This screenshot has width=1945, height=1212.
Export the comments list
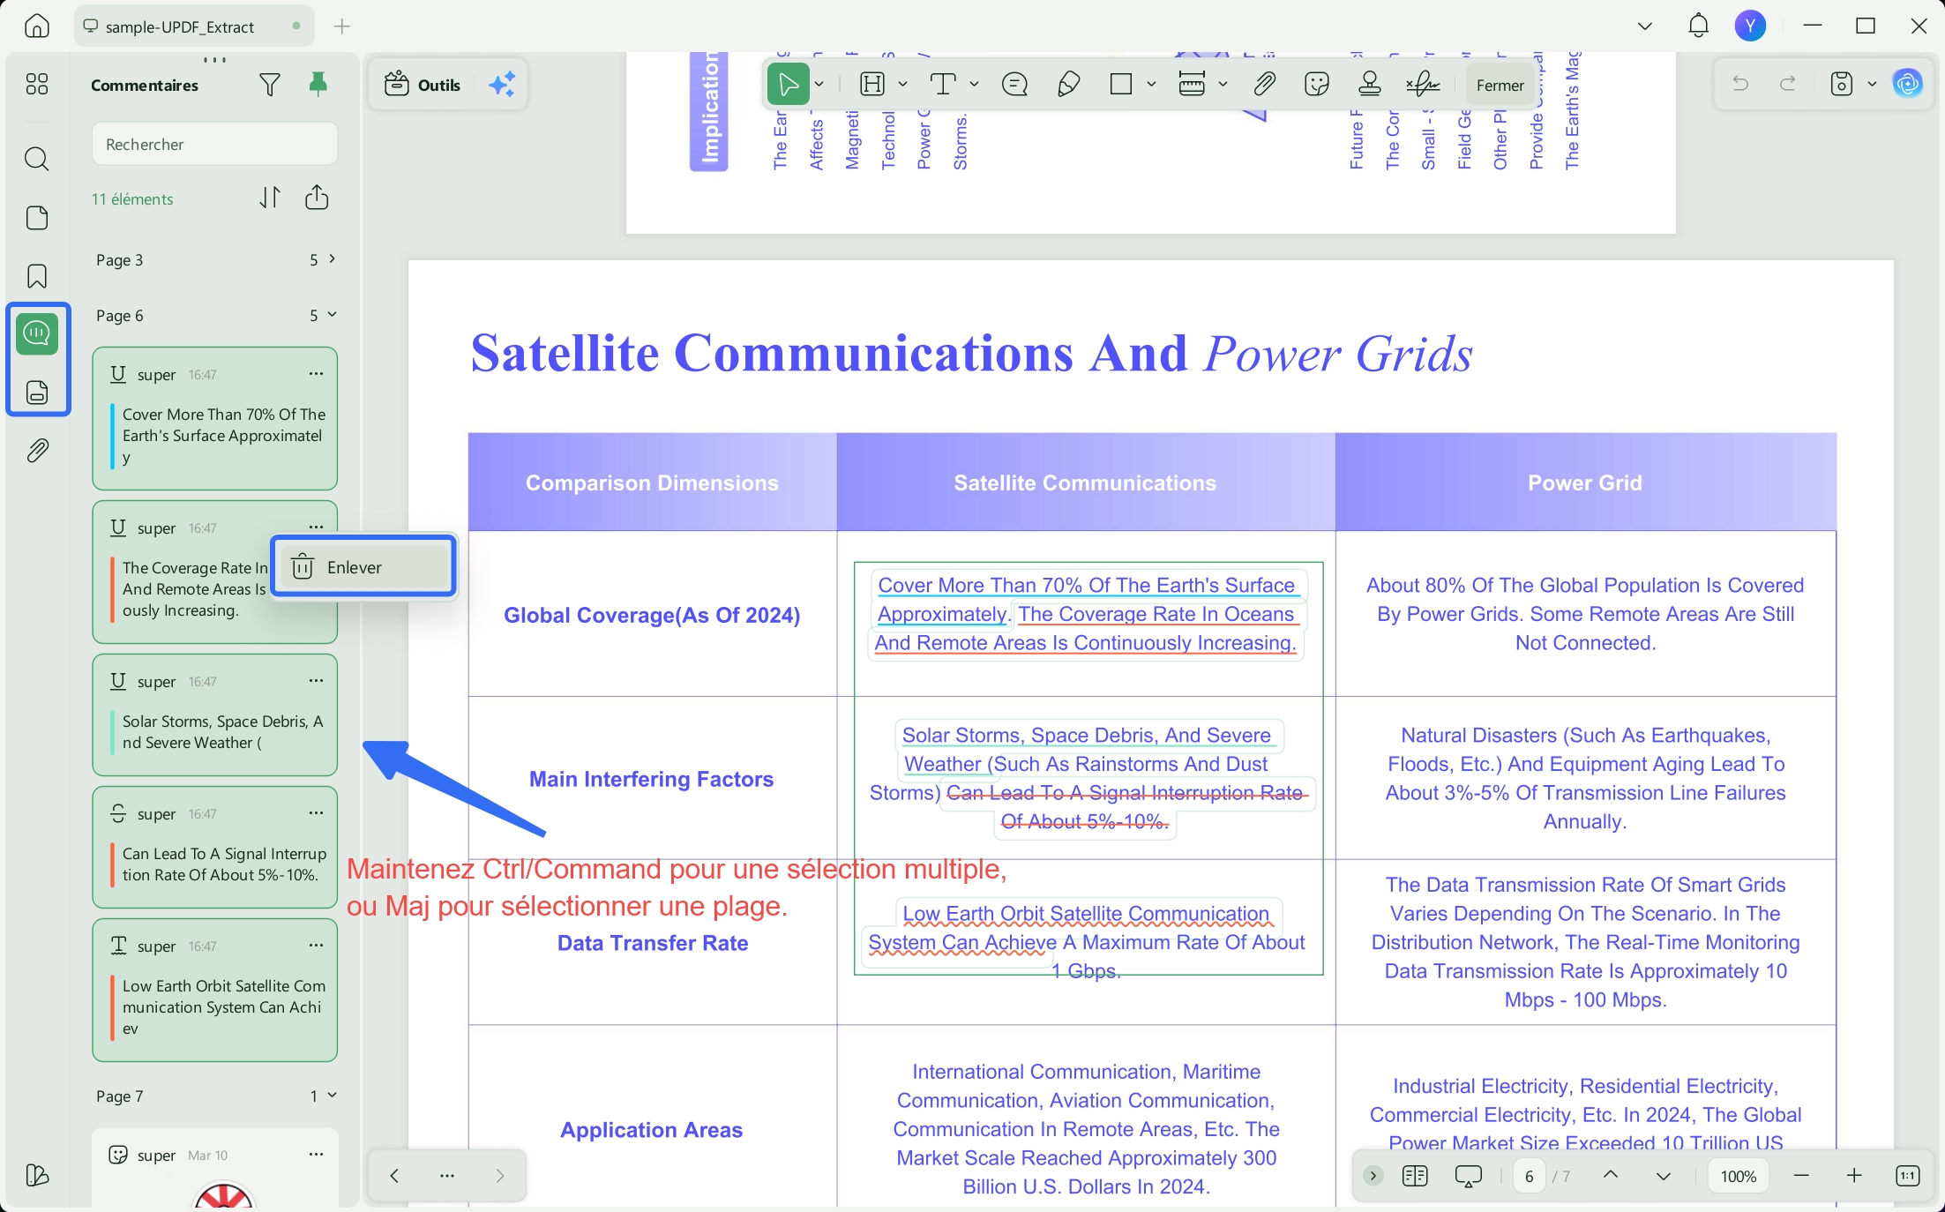click(x=317, y=198)
